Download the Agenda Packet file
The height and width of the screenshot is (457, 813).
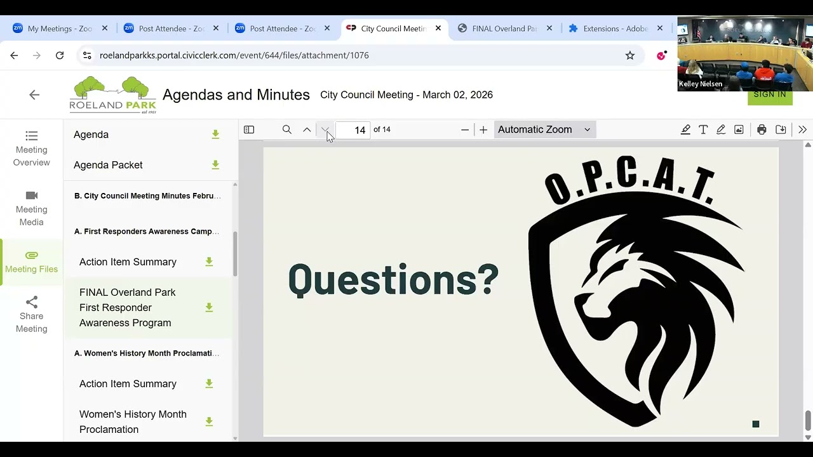215,165
